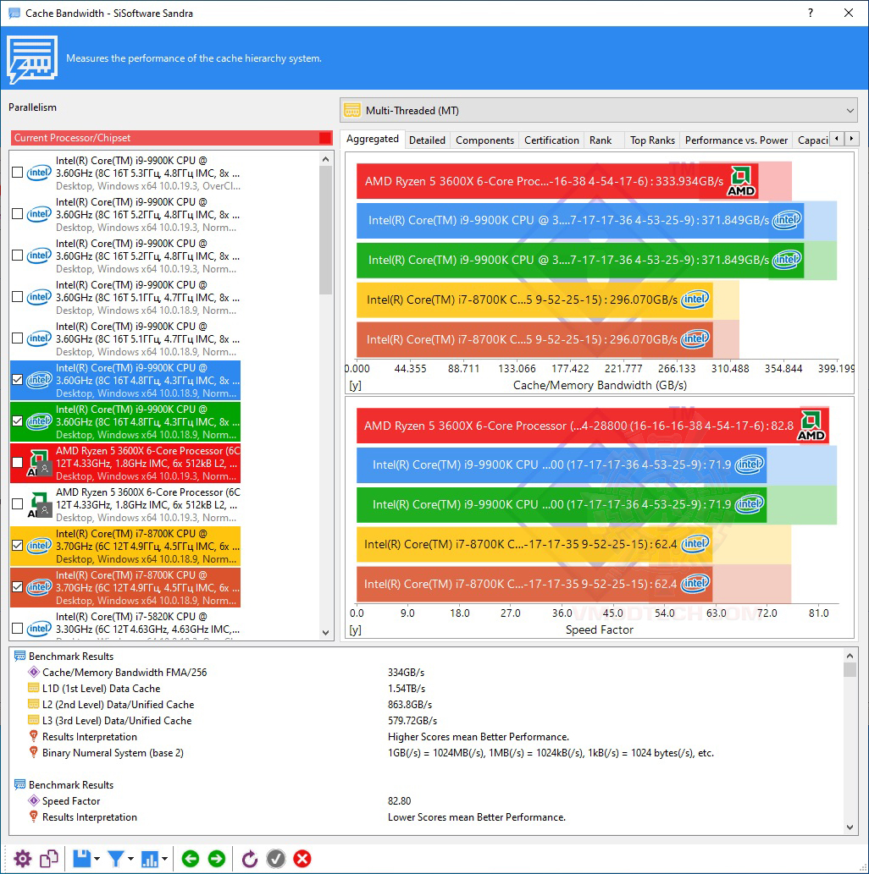Click the Current Processor/Chipset red header
This screenshot has width=869, height=874.
tap(171, 138)
